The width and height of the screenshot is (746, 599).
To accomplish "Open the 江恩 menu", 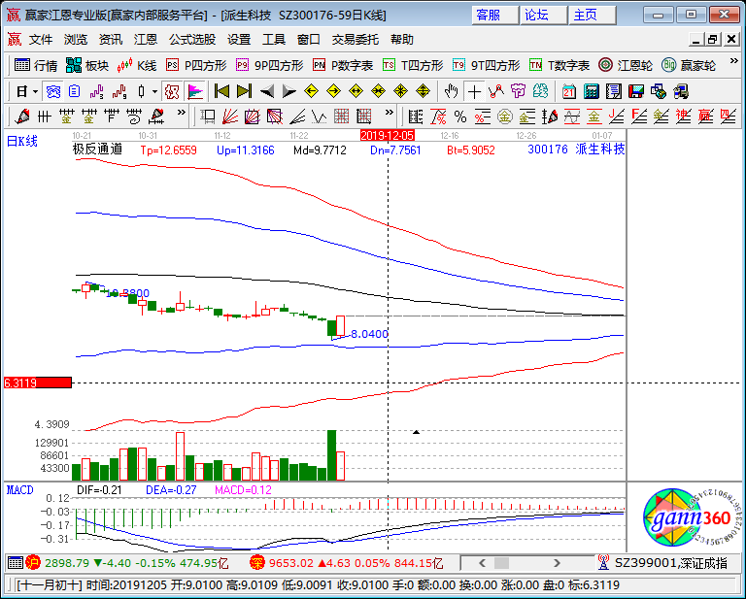I will pyautogui.click(x=146, y=40).
